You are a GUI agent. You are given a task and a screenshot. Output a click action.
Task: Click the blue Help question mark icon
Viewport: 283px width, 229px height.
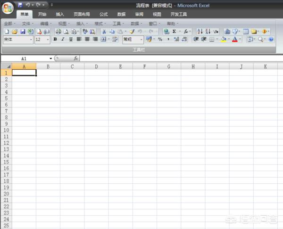pyautogui.click(x=271, y=40)
